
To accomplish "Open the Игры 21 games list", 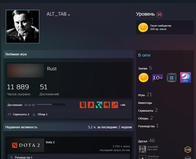I will tap(145, 95).
